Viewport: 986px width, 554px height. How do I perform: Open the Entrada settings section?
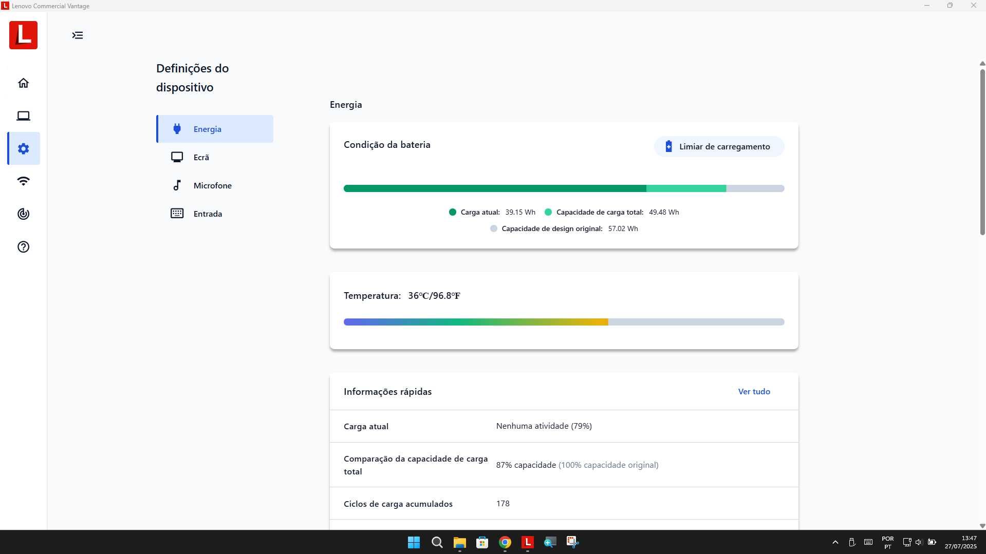point(215,214)
